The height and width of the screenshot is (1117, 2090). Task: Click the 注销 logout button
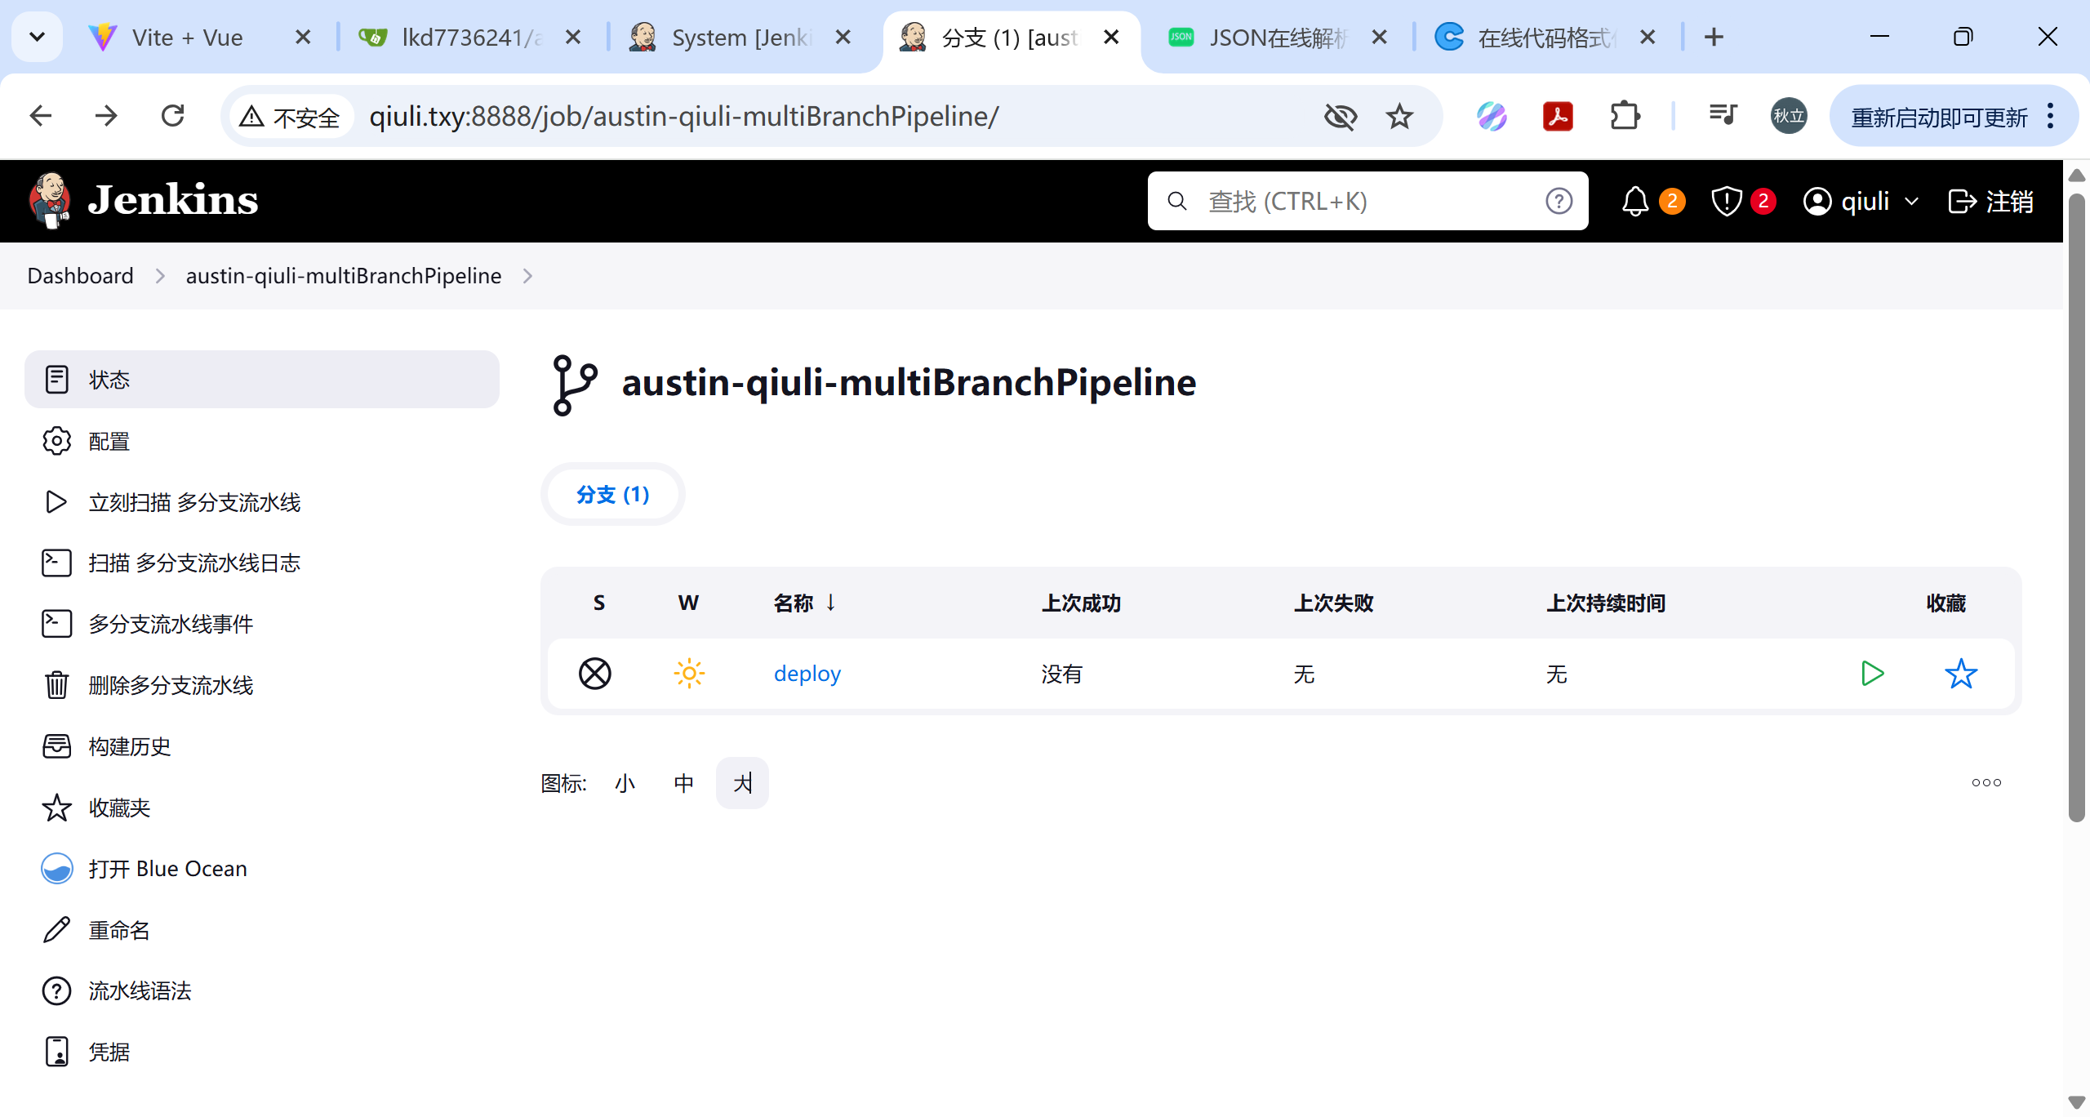(1990, 201)
